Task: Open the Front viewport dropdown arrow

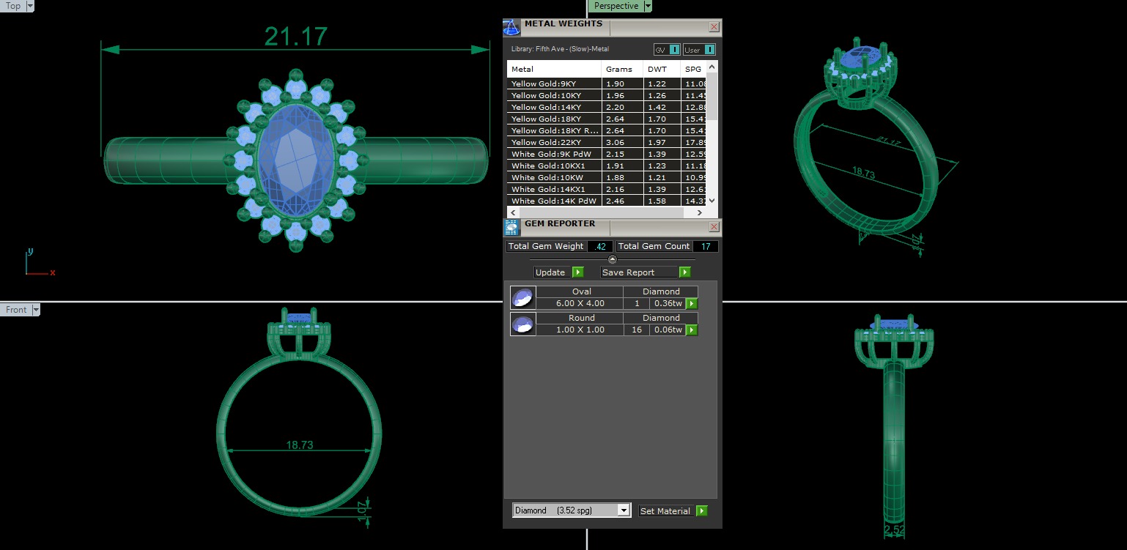Action: (x=36, y=310)
